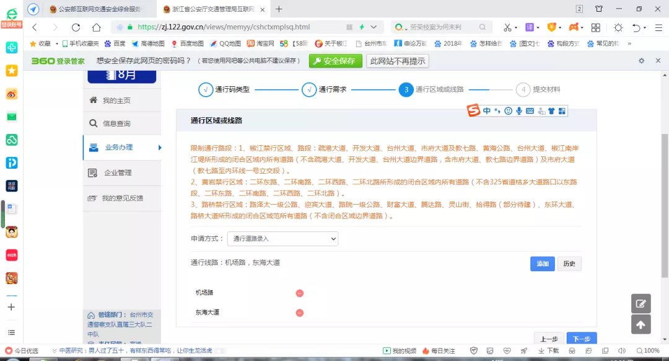Viewport: 669px width, 361px height.
Task: Expand the translate icon dropdown arrow
Action: pyautogui.click(x=538, y=28)
